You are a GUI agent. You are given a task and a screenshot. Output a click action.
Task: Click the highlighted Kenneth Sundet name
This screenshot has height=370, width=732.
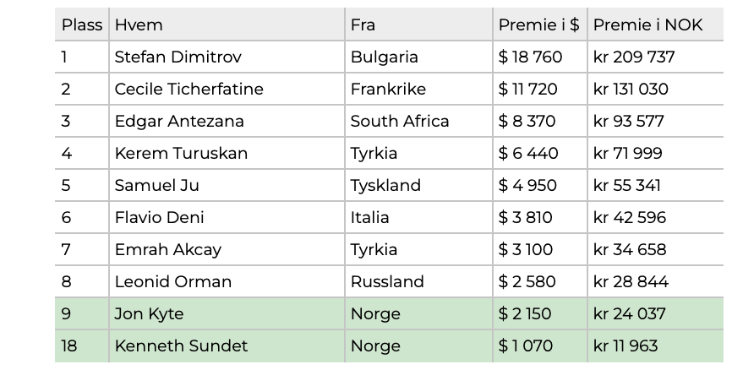(x=181, y=346)
